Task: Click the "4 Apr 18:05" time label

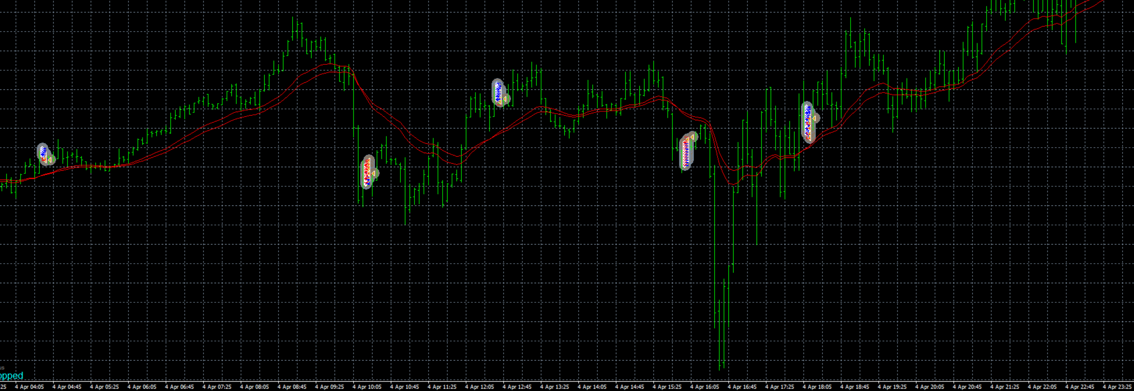Action: coord(817,387)
